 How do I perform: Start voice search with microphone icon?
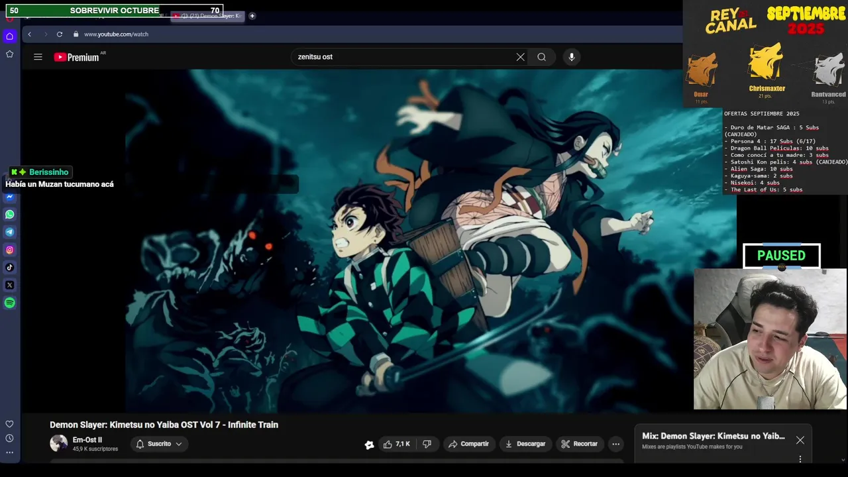pyautogui.click(x=572, y=57)
